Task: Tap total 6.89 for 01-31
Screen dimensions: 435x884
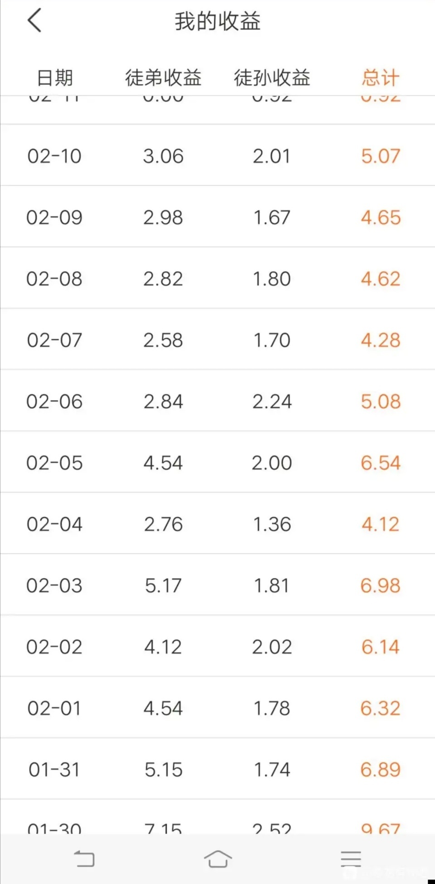Action: coord(381,769)
